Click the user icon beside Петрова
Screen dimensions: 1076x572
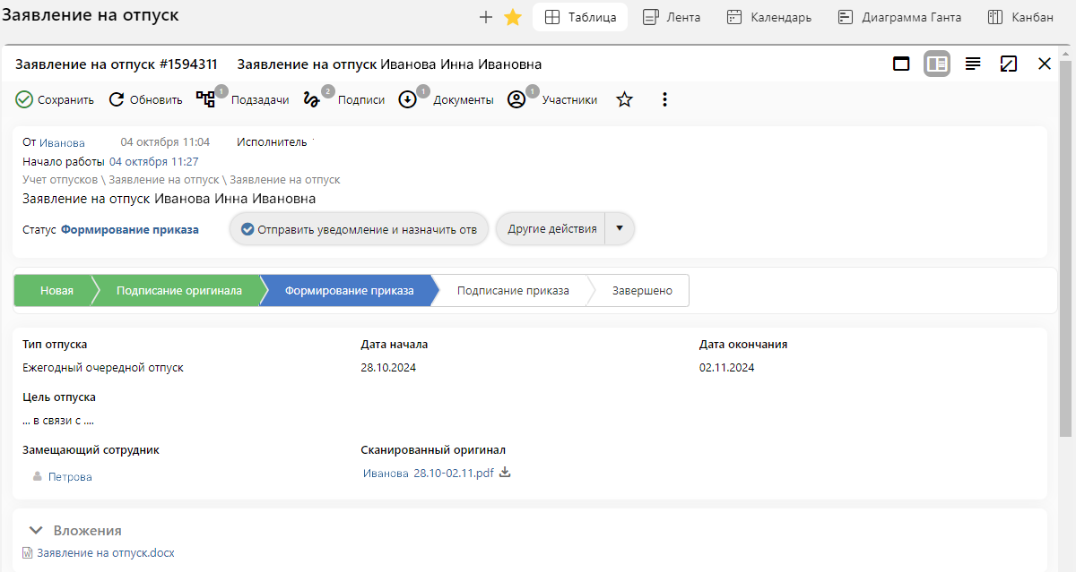click(x=38, y=477)
